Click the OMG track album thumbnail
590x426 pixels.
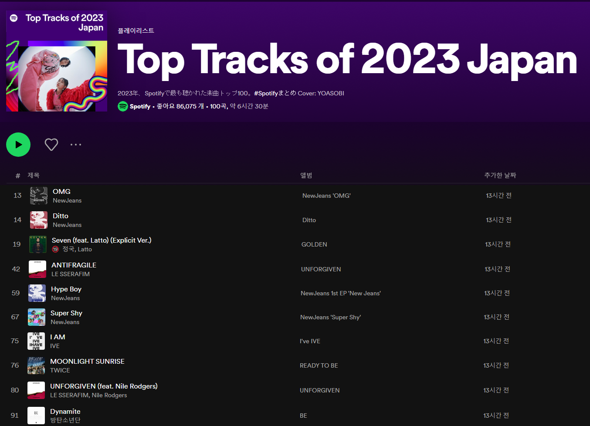click(x=38, y=196)
